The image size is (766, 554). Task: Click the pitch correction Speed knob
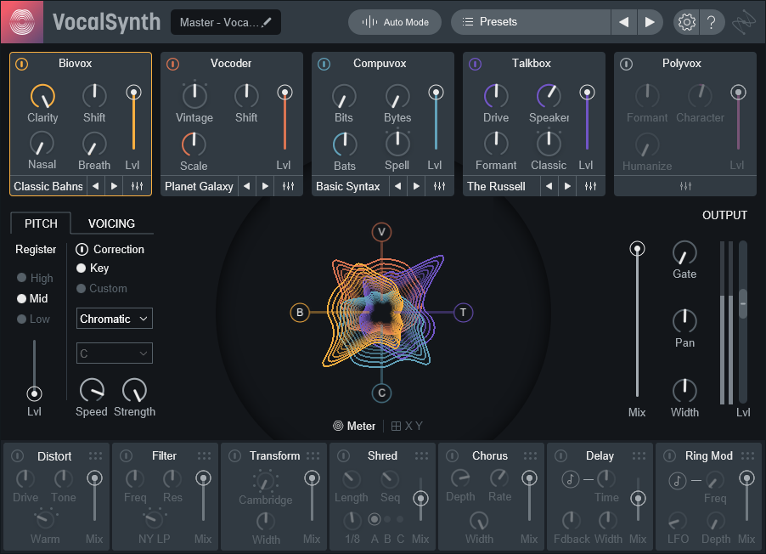tap(92, 390)
